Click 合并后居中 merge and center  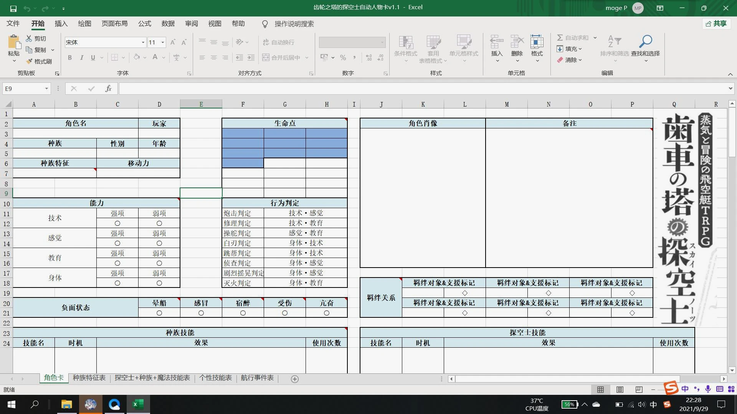click(281, 58)
